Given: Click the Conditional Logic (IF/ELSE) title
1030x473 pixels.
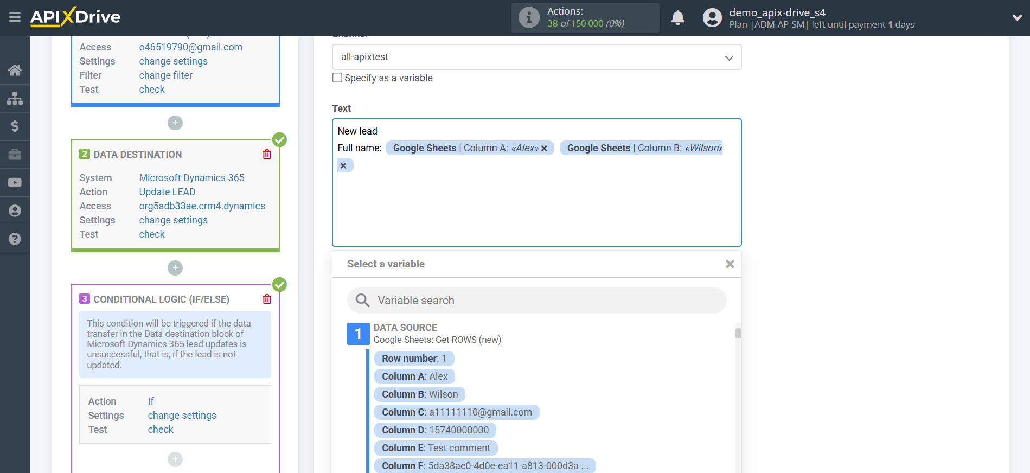Looking at the screenshot, I should click(161, 299).
